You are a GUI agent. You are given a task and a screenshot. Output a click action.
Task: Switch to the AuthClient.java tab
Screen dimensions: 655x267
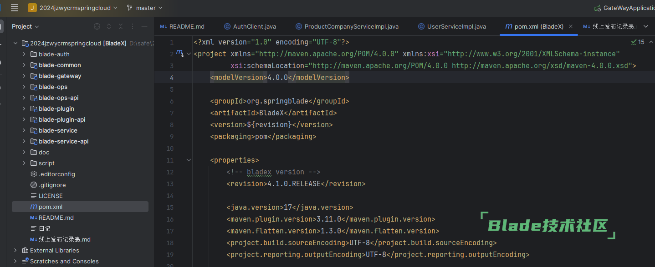250,26
